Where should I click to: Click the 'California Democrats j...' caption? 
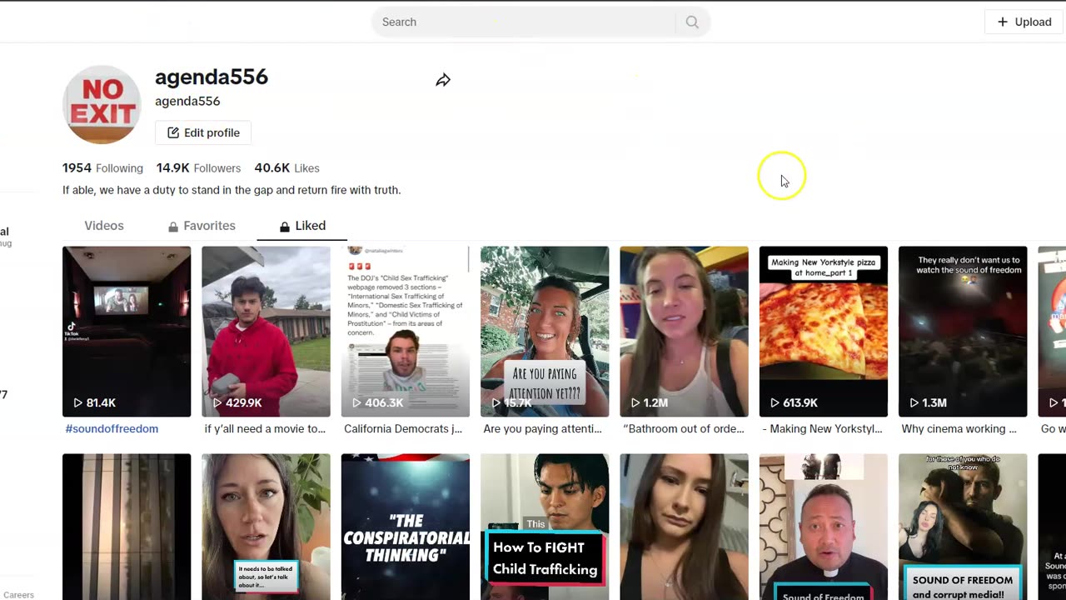click(x=403, y=429)
